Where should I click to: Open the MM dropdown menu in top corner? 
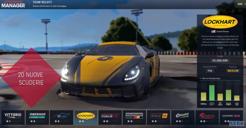[x=241, y=4]
